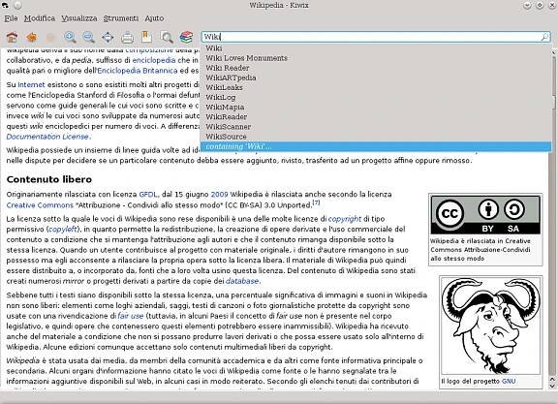Screen dimensions: 558x404
Task: Follow the 'GFDL' link
Action: tap(148, 195)
